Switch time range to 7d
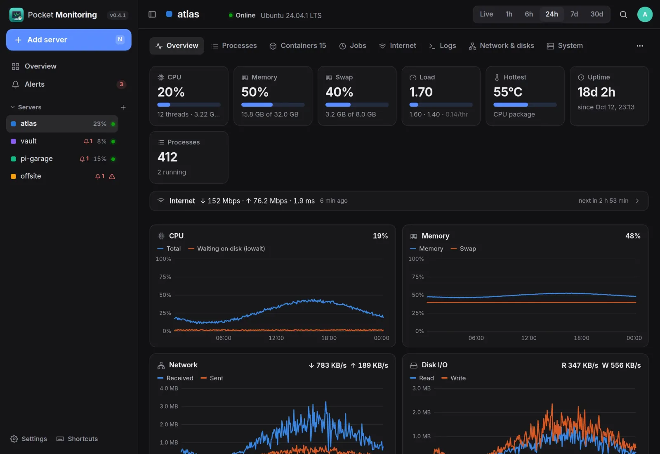This screenshot has height=454, width=660. click(574, 14)
